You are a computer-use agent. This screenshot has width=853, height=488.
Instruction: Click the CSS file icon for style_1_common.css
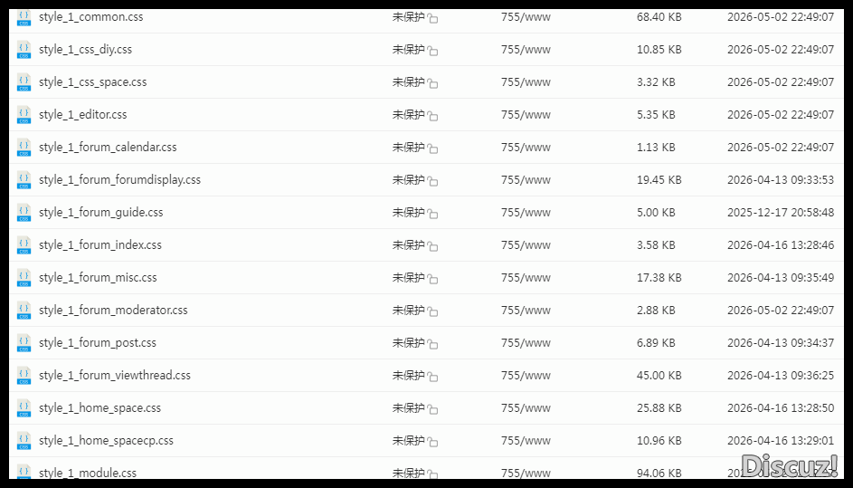point(24,17)
